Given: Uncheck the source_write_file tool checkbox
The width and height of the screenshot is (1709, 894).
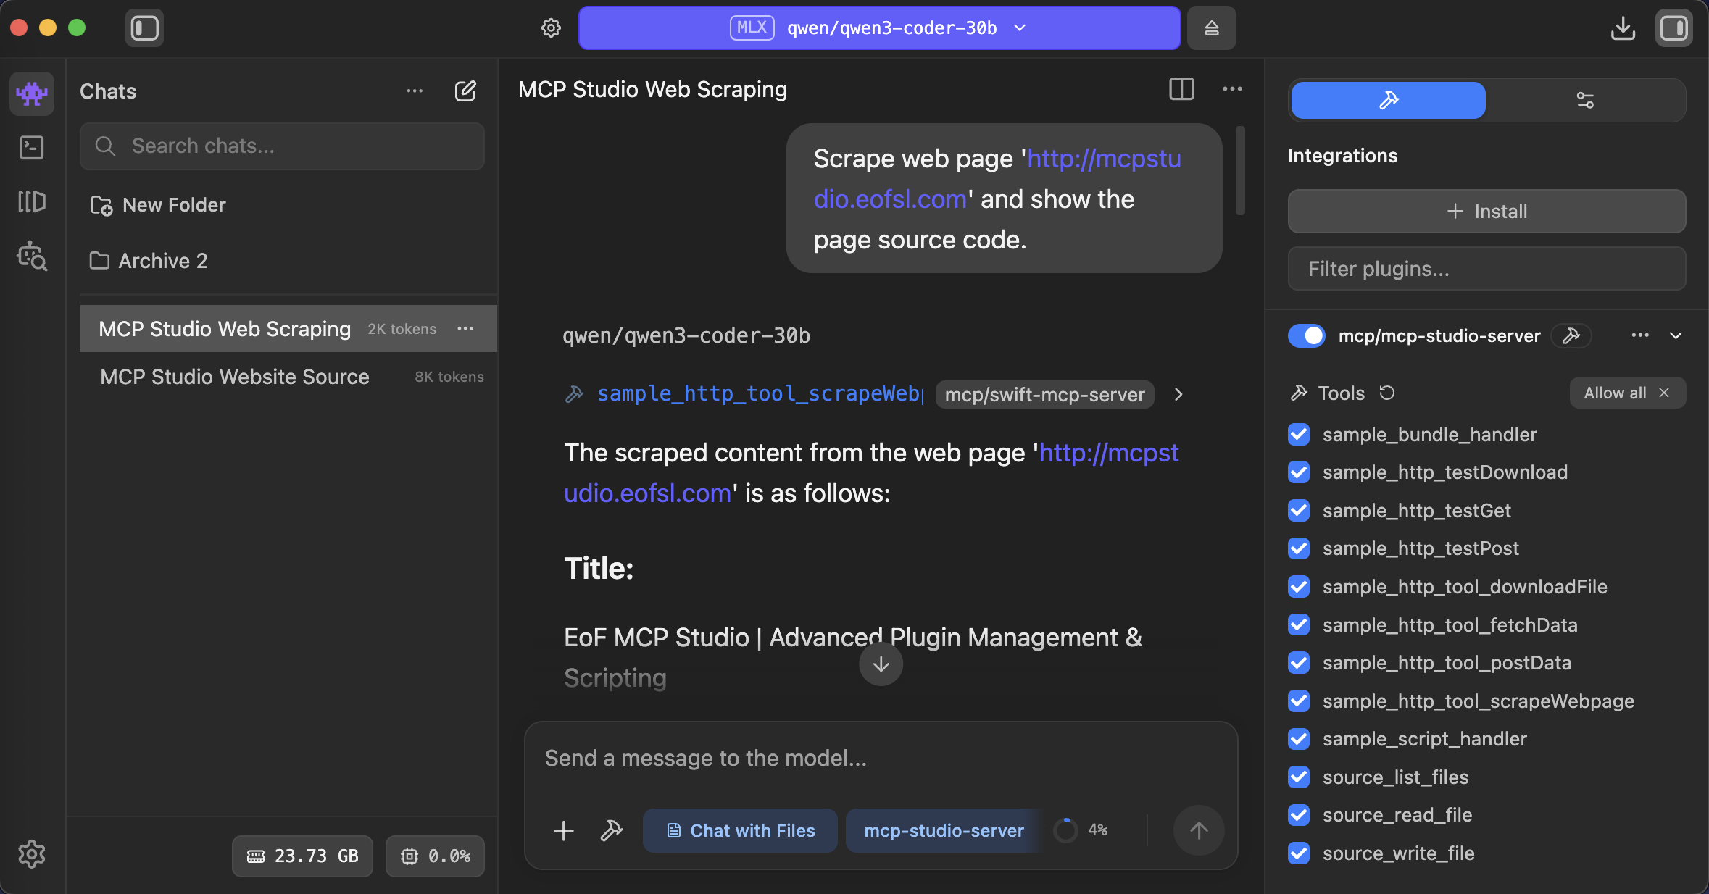Looking at the screenshot, I should pyautogui.click(x=1299, y=853).
